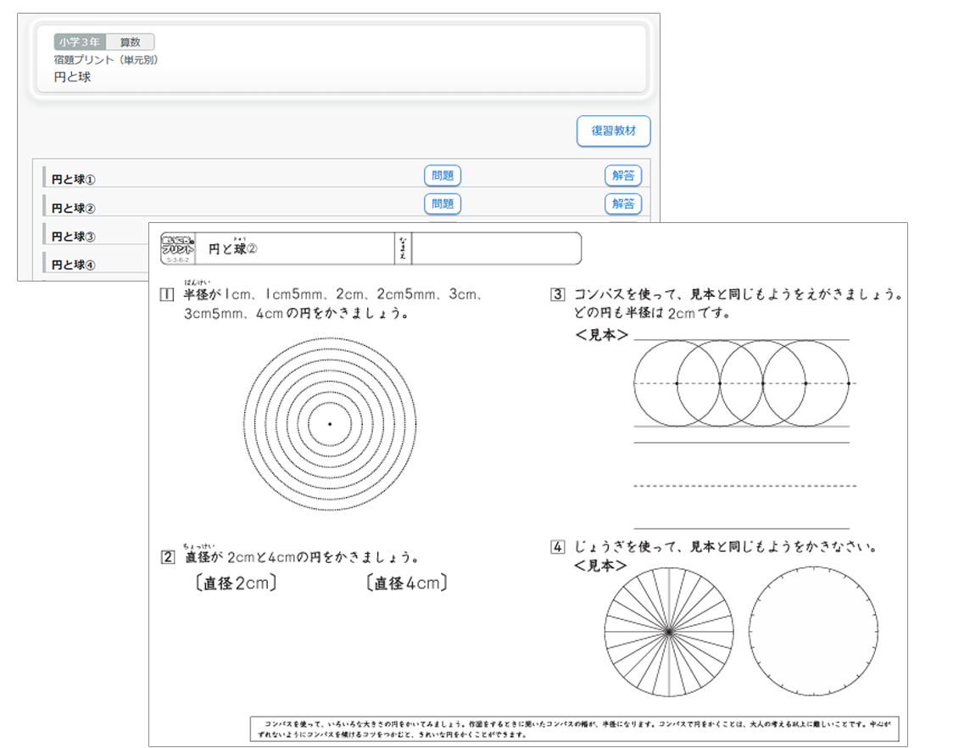Click the boxed number 3 question marker

point(557,295)
